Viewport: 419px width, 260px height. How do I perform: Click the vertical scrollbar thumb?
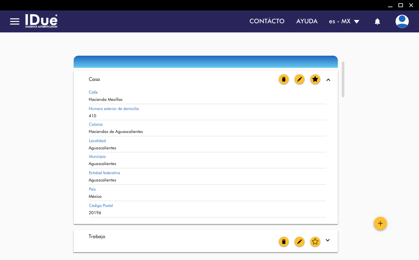click(343, 79)
